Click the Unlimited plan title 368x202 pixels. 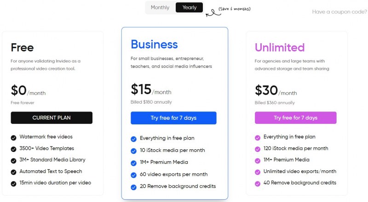point(280,48)
